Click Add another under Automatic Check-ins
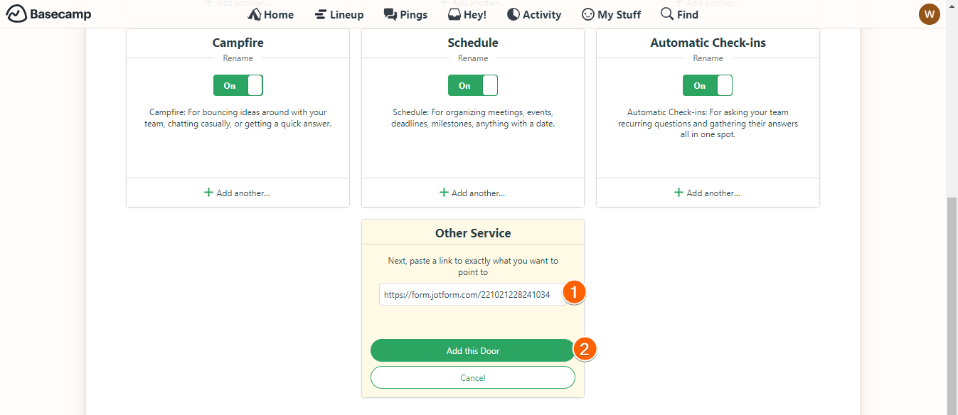 coord(707,193)
